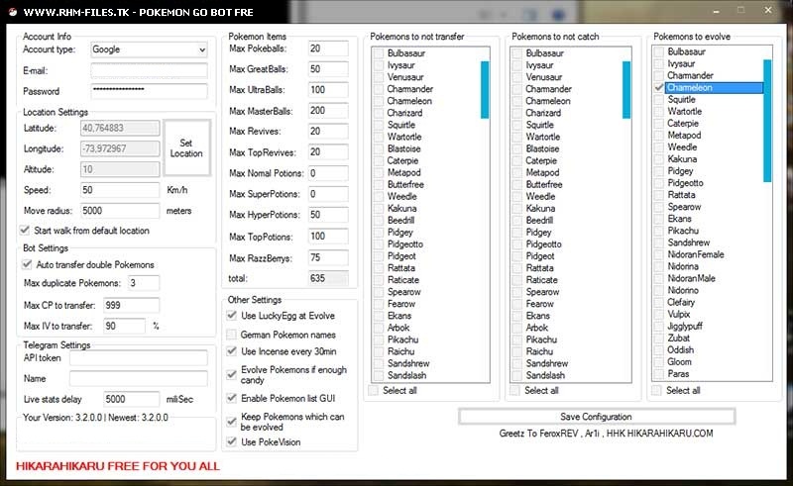The height and width of the screenshot is (486, 793).
Task: Check Caterpie in Pokemons to not catch
Action: [x=516, y=160]
